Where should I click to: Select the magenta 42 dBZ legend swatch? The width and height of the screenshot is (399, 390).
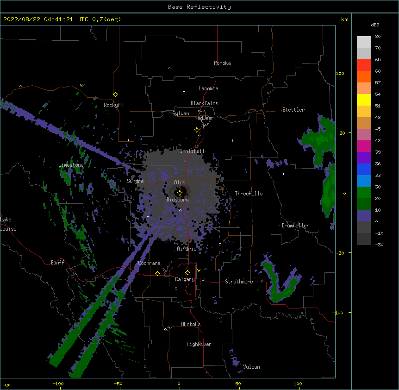(x=364, y=146)
